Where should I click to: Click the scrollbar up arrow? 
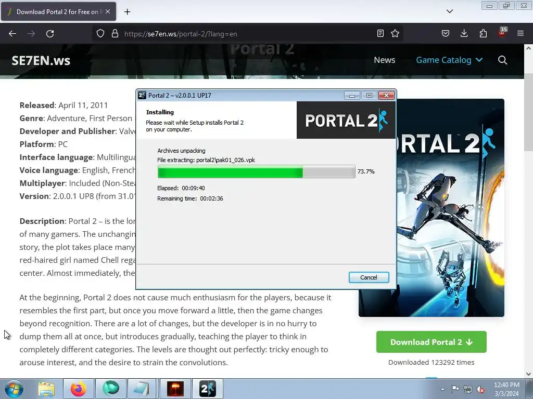tap(528, 48)
